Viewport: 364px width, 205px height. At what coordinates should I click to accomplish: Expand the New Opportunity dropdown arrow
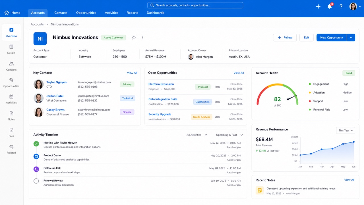click(x=351, y=38)
